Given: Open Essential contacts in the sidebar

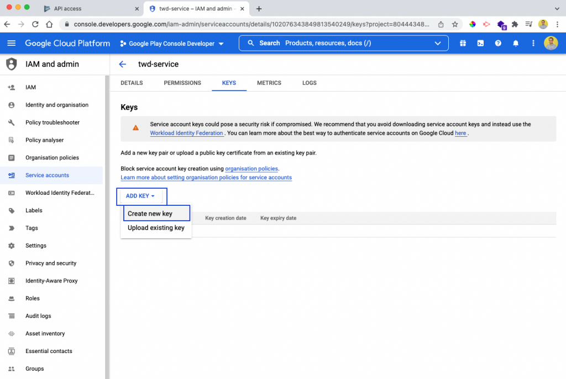Looking at the screenshot, I should (x=51, y=351).
